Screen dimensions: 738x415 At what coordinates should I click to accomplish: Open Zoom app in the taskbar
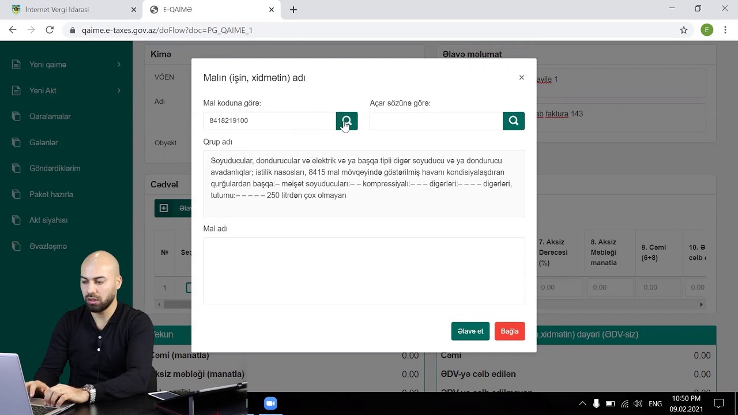pyautogui.click(x=270, y=403)
